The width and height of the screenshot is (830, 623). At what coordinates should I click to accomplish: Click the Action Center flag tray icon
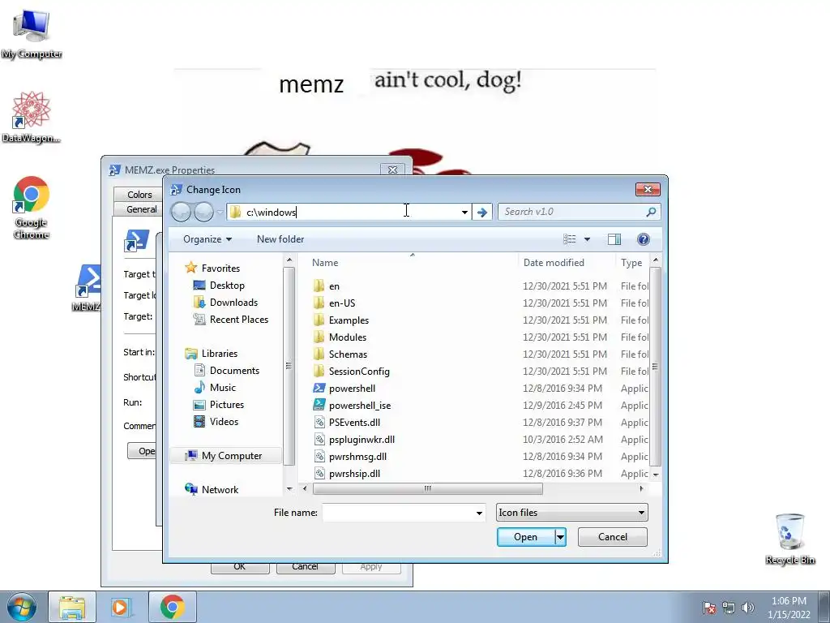click(709, 608)
